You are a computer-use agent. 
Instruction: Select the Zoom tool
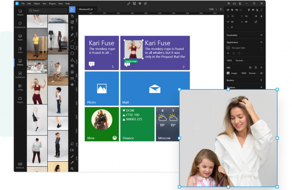[72, 169]
